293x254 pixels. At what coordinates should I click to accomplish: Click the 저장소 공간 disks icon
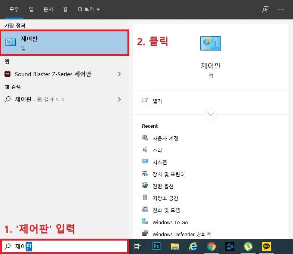click(x=145, y=197)
